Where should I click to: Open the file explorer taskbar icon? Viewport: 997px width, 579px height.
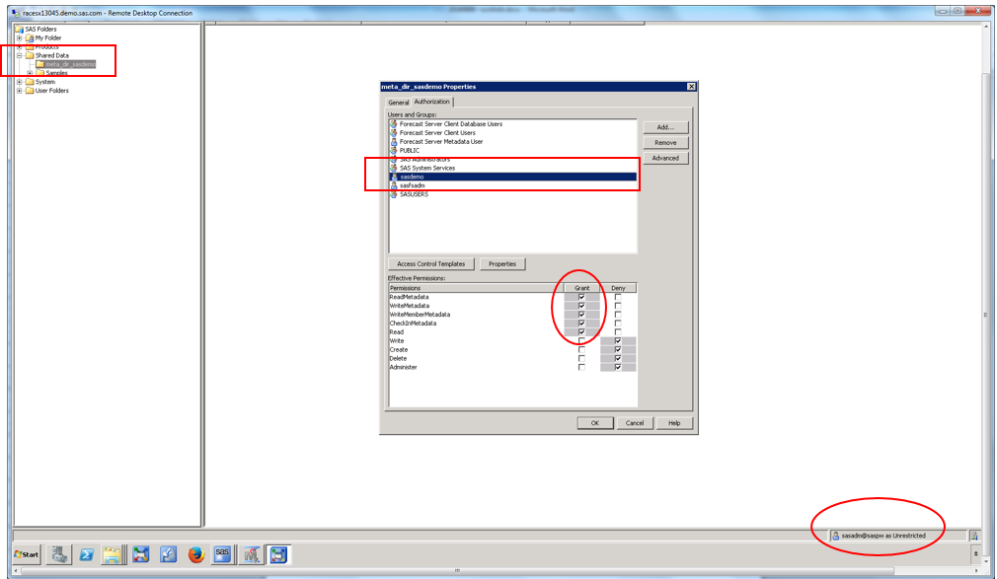(x=112, y=555)
